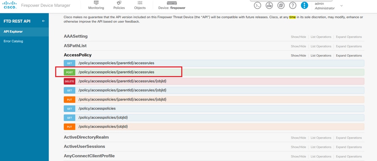
Task: Open the DELETE accessrules objId operation
Action: pos(122,81)
